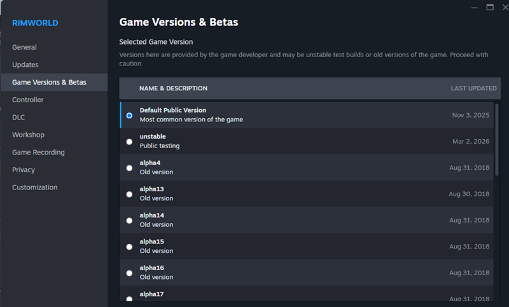Viewport: 509px width, 307px height.
Task: Choose the alpha13 radio button
Action: coord(129,194)
